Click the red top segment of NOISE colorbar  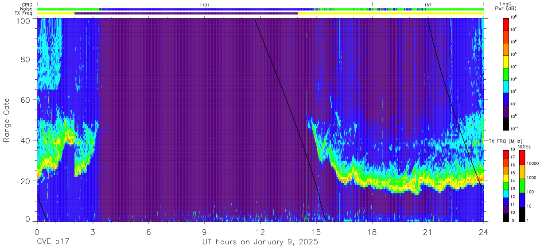(522, 158)
